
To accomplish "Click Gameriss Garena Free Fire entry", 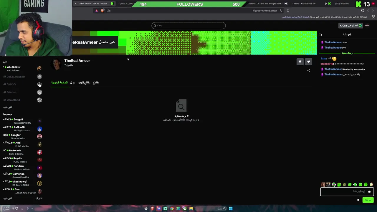I will [23, 175].
